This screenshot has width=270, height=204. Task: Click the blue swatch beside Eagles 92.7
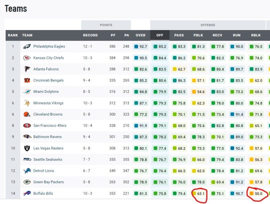click(x=136, y=46)
